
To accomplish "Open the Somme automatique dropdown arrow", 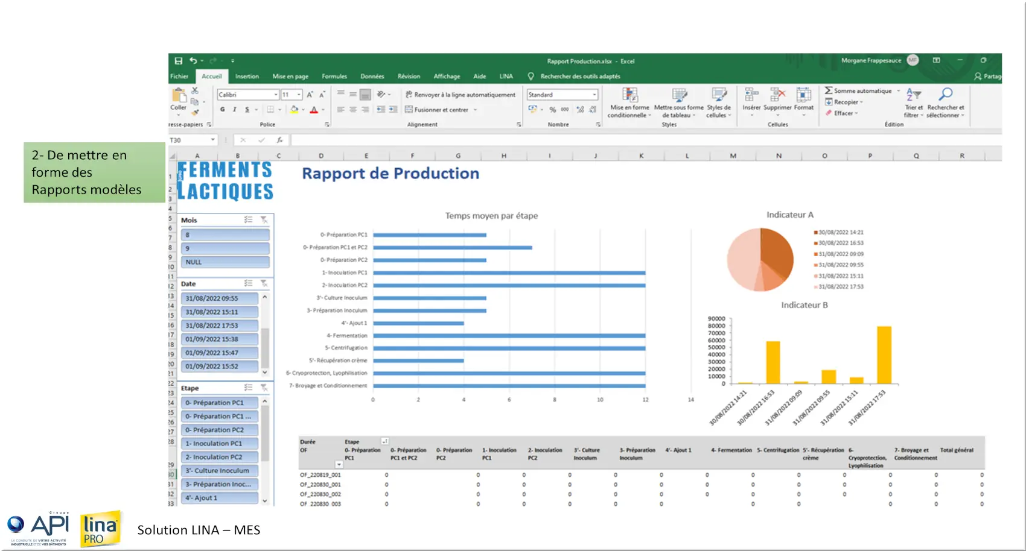I will point(899,91).
